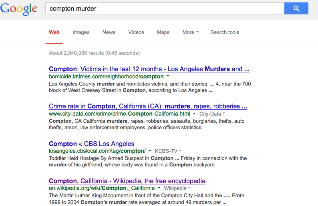
Task: Click losangeles.cbslocal.com/tag/compton/ URL text
Action: click(97, 151)
